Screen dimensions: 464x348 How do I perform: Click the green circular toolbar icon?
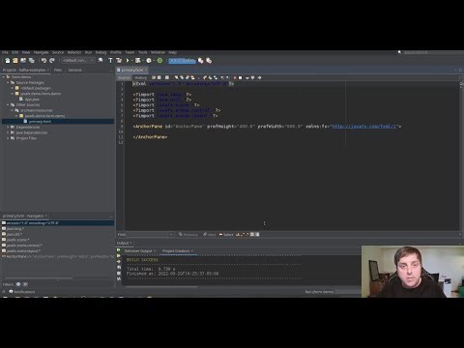coord(159,60)
